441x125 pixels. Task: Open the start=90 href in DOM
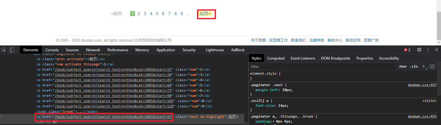[113, 96]
